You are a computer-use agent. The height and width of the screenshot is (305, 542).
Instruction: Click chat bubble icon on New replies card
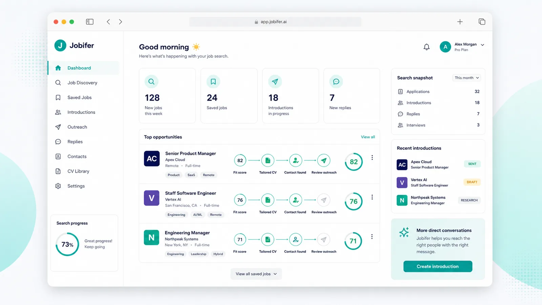point(336,82)
